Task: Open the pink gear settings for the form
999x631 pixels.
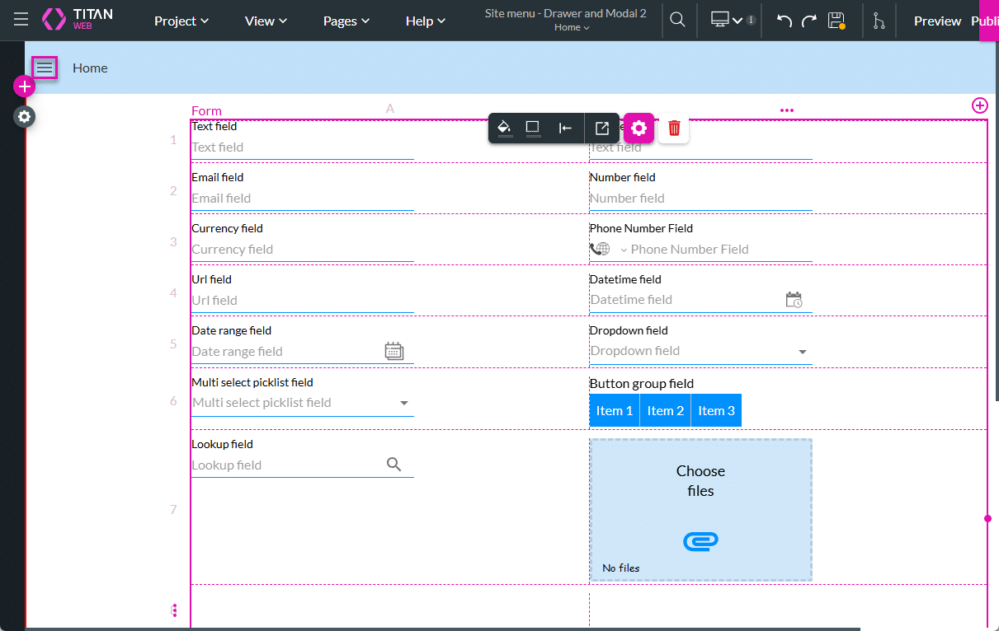Action: coord(639,128)
